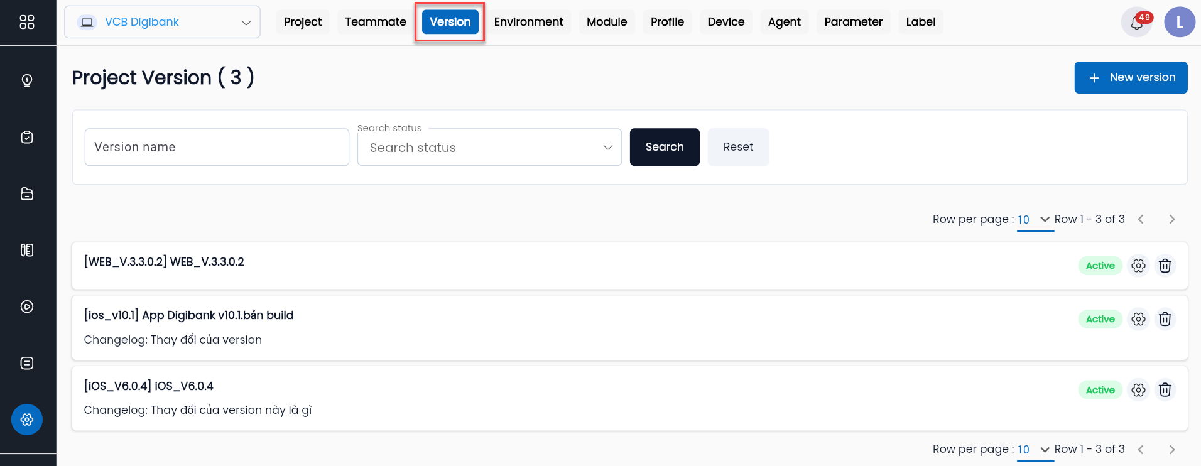This screenshot has width=1201, height=466.
Task: Open the notification bell with 49 badge
Action: 1136,23
